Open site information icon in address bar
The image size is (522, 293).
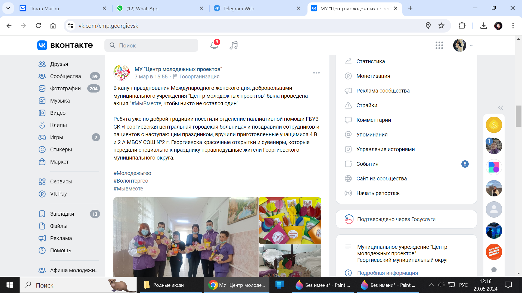click(71, 26)
